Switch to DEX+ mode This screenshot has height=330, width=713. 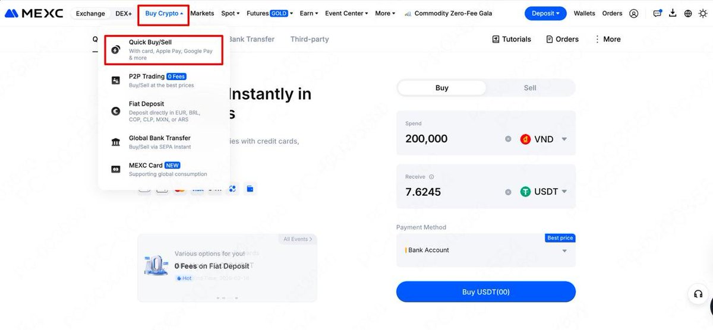pos(124,13)
